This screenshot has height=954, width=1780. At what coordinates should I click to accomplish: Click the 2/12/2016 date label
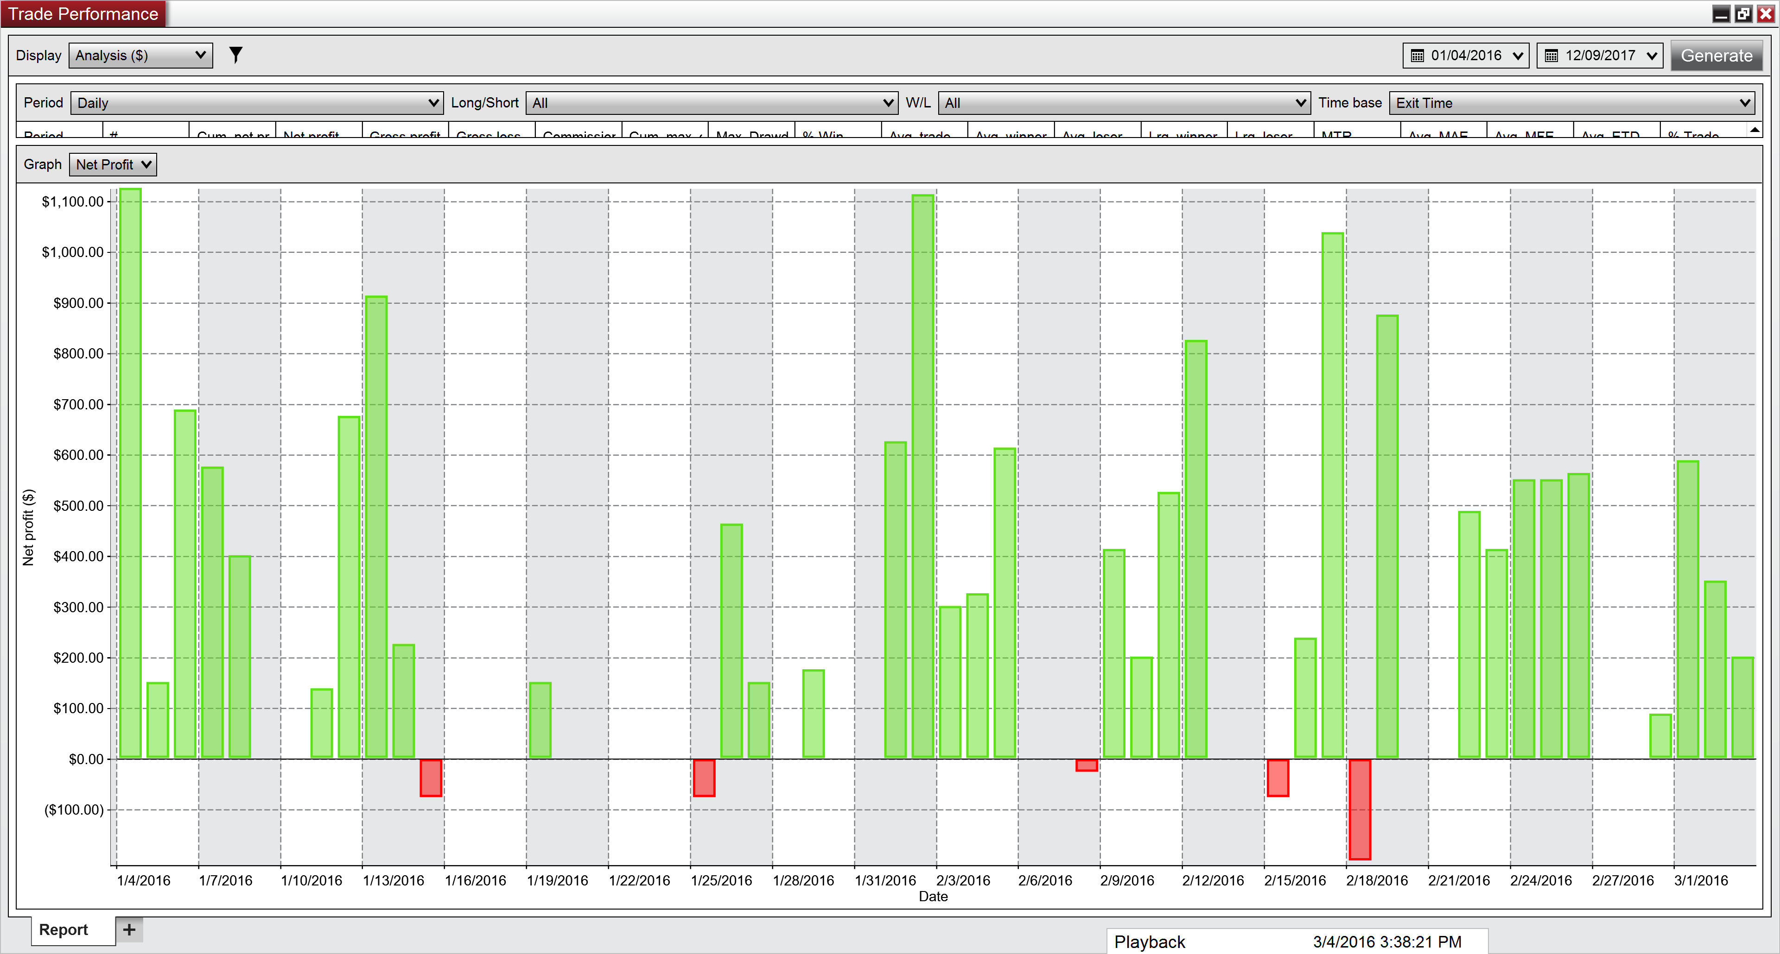(1214, 881)
